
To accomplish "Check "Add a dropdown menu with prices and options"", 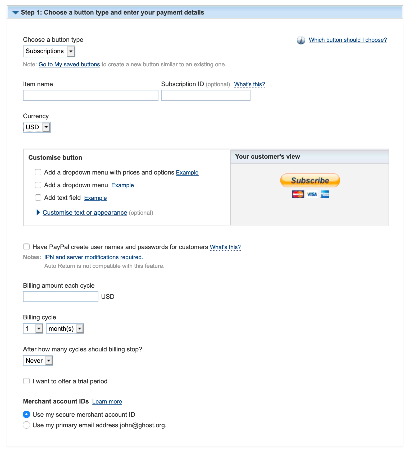I will 38,172.
